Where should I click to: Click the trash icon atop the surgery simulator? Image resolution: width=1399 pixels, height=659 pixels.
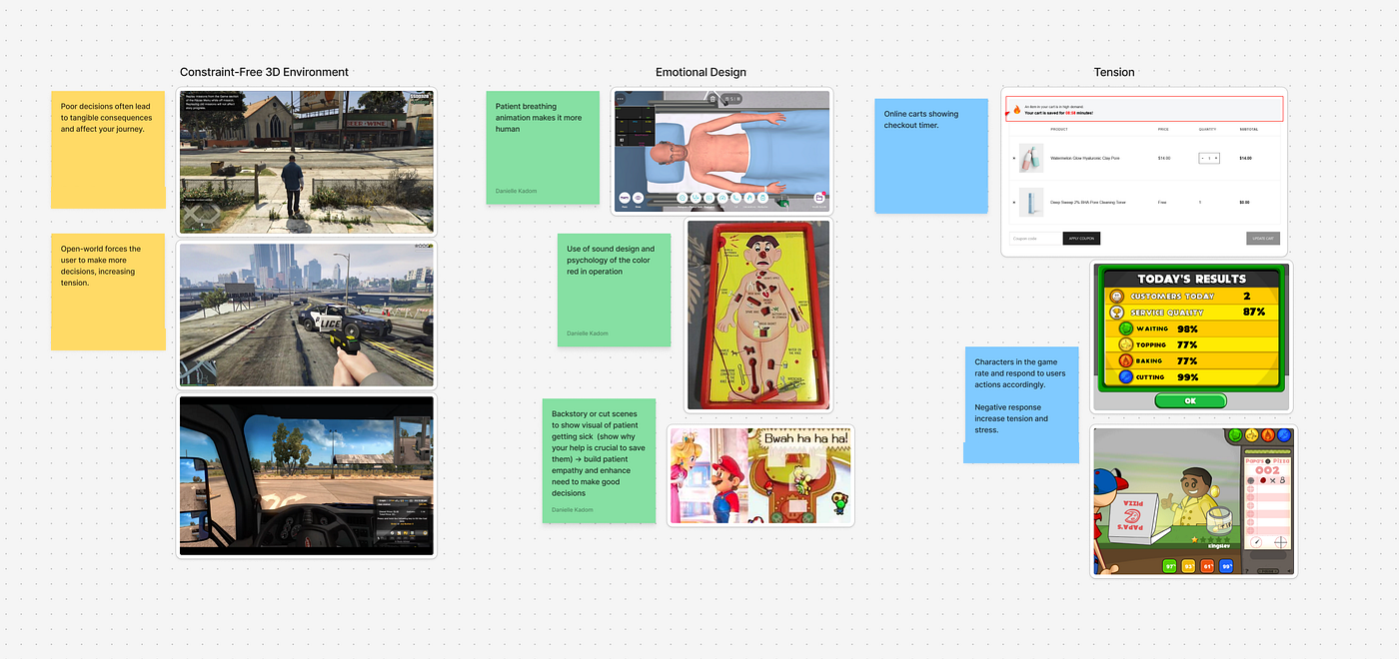tap(712, 98)
